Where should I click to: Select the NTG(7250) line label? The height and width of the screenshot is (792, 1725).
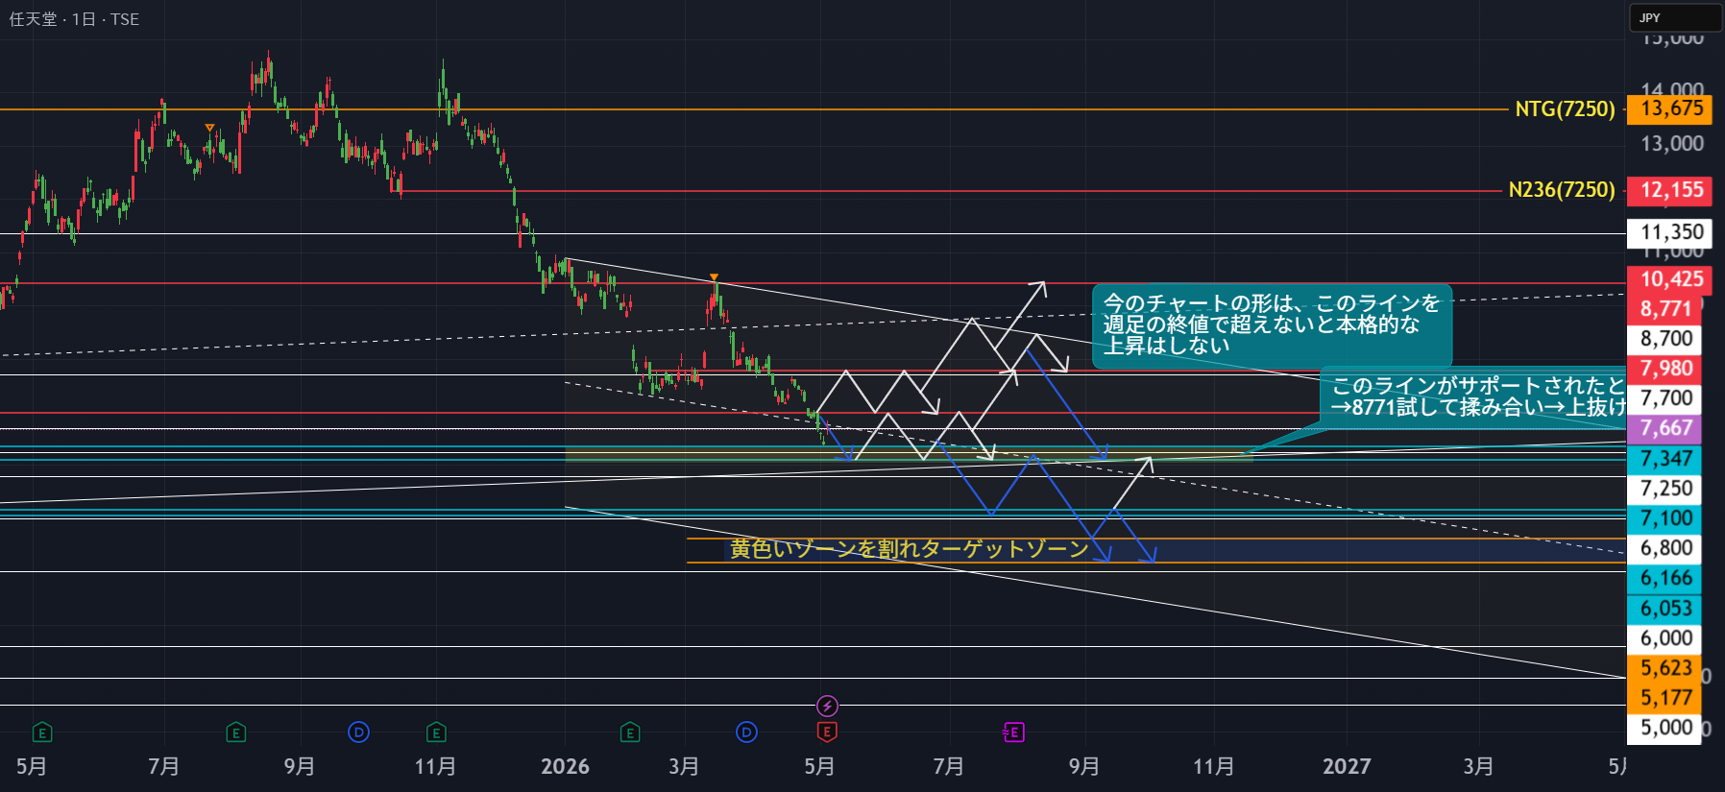tap(1565, 109)
